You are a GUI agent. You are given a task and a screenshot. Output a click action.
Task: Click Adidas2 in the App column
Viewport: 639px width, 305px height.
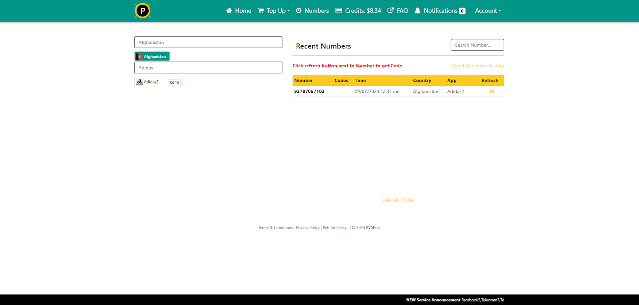(456, 92)
